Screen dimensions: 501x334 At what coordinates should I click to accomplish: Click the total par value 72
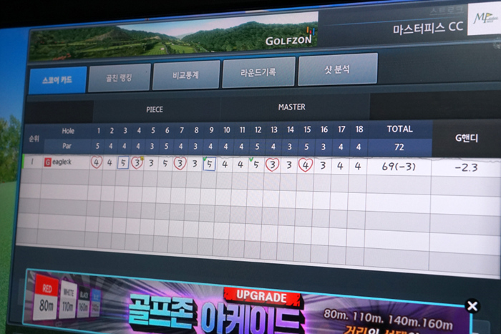point(399,147)
